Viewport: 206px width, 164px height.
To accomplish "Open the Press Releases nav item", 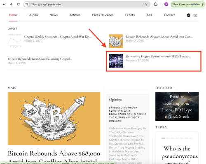I will (x=103, y=15).
